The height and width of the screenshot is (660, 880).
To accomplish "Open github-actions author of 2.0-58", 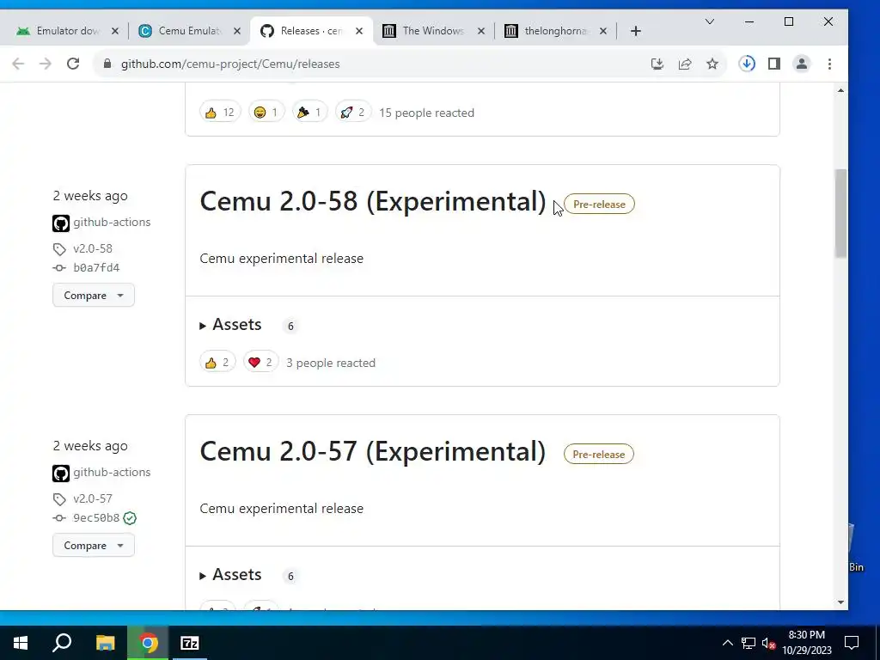I will pos(112,223).
